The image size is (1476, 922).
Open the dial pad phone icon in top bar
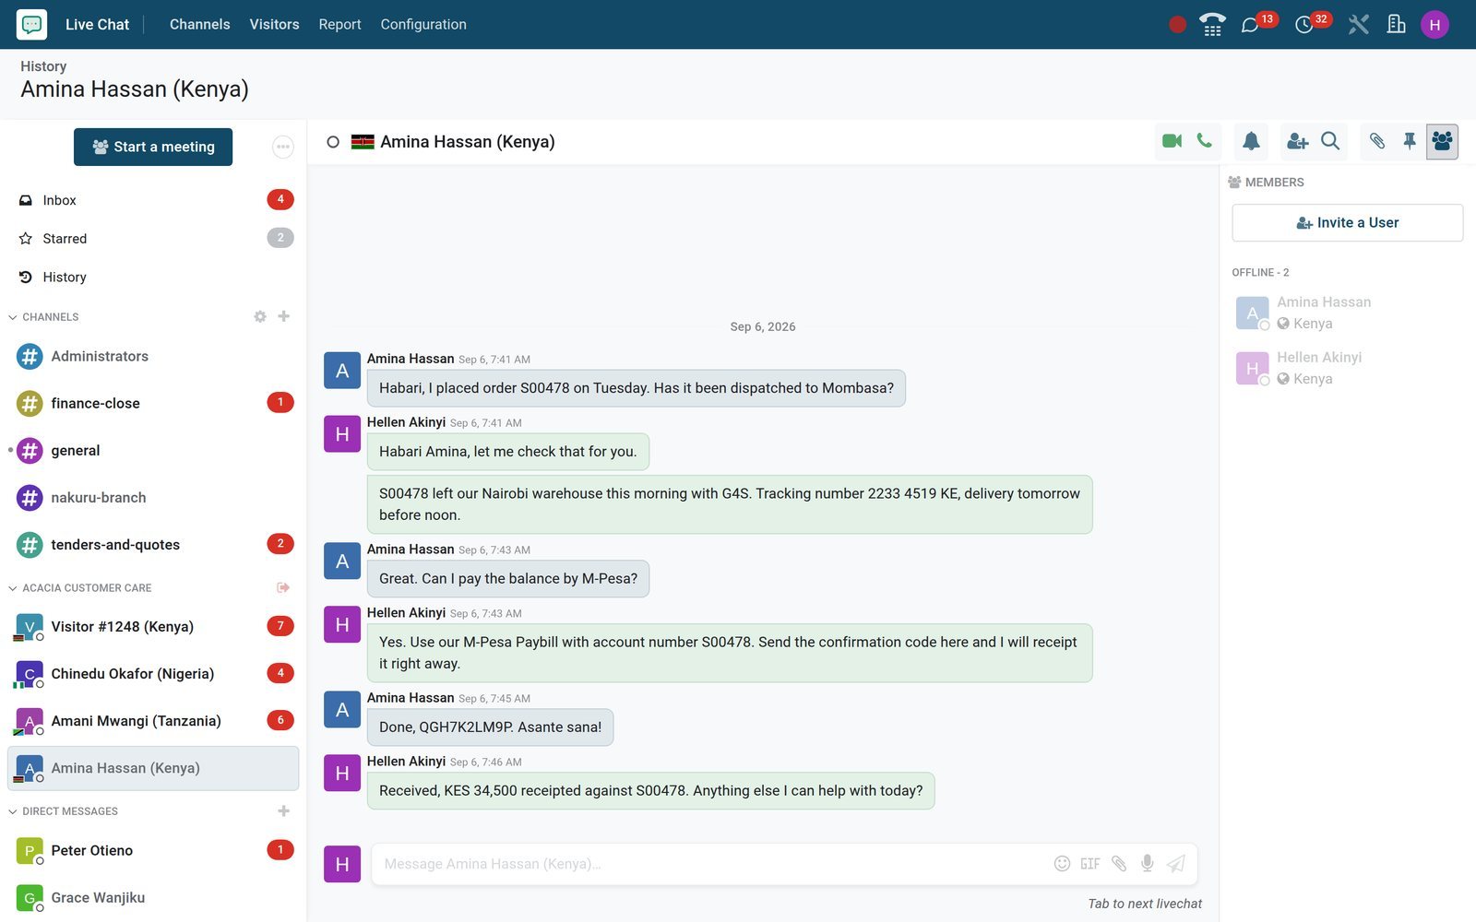1212,24
